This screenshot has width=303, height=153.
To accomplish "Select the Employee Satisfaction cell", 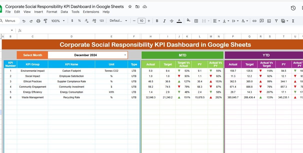I will 71,76.
